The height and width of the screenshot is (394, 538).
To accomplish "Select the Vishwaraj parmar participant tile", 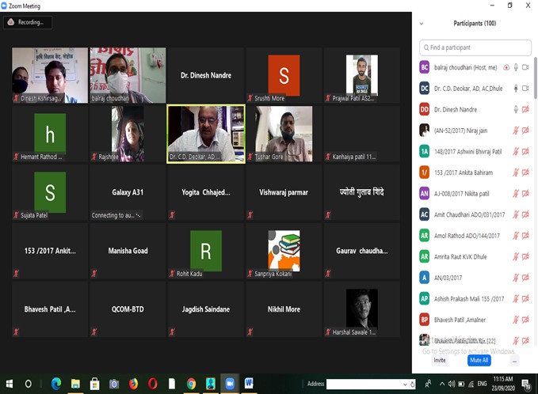I will tap(284, 192).
